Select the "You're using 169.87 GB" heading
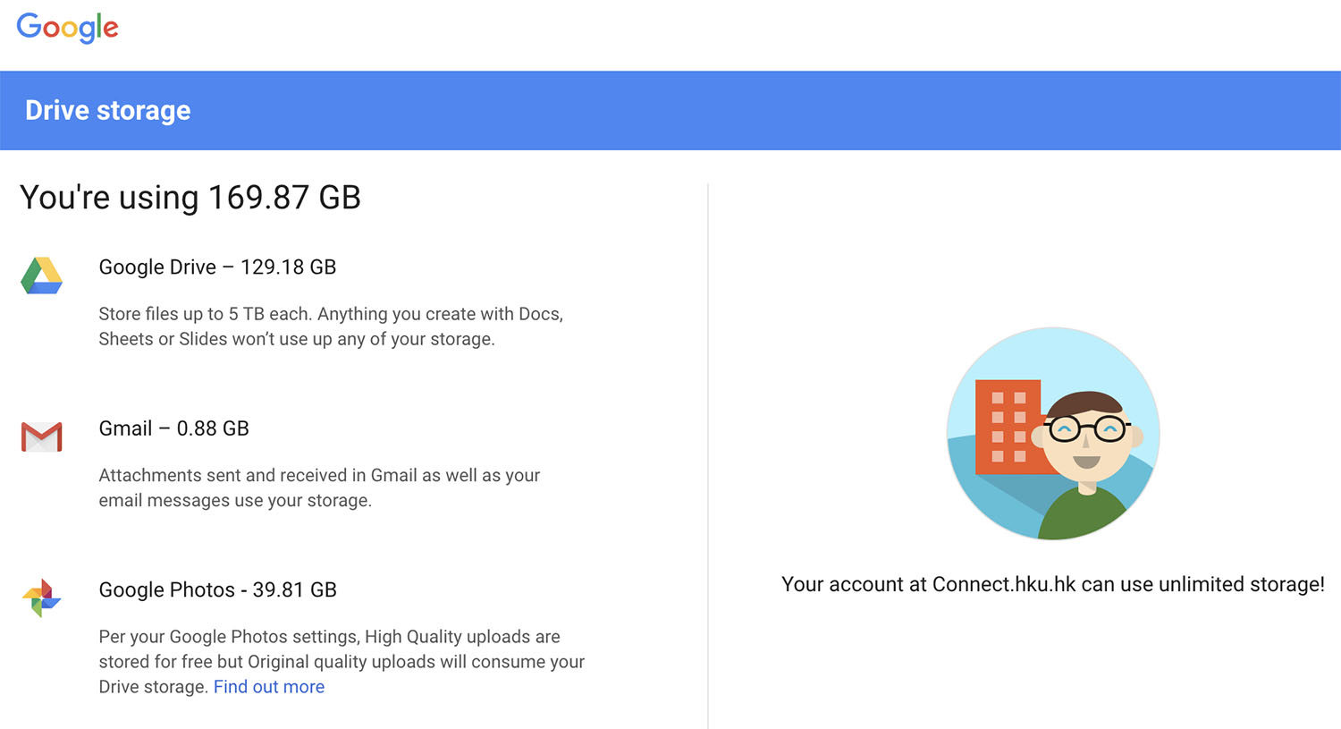Image resolution: width=1341 pixels, height=729 pixels. tap(190, 197)
